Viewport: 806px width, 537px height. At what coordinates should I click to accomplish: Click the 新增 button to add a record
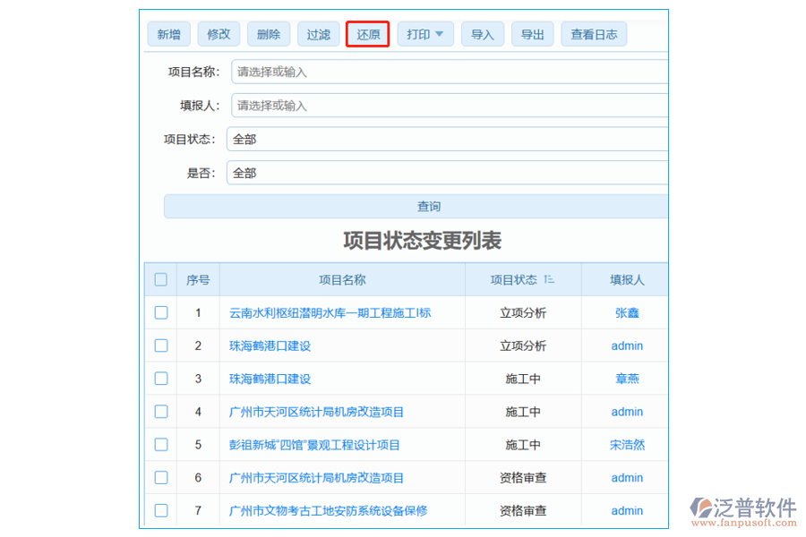(x=168, y=33)
